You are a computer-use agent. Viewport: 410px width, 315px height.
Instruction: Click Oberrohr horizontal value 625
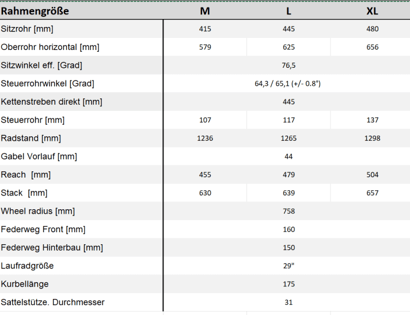pos(288,47)
